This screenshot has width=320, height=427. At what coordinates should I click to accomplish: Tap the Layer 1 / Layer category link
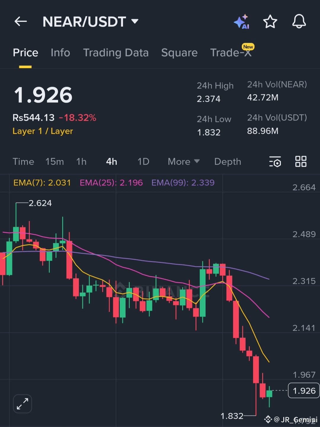(43, 131)
